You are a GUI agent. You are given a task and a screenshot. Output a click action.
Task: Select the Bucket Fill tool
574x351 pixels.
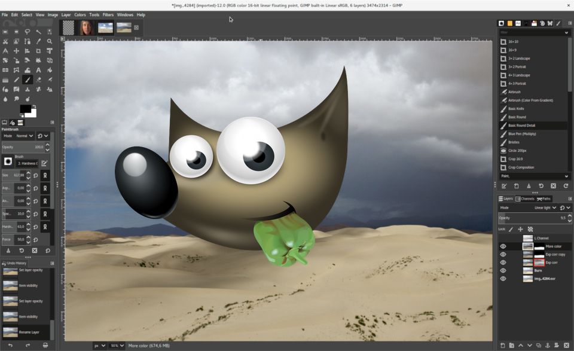(50, 70)
